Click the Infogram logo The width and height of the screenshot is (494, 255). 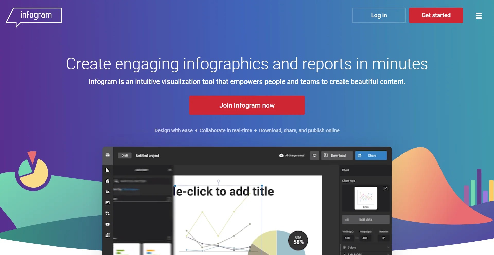pyautogui.click(x=34, y=17)
